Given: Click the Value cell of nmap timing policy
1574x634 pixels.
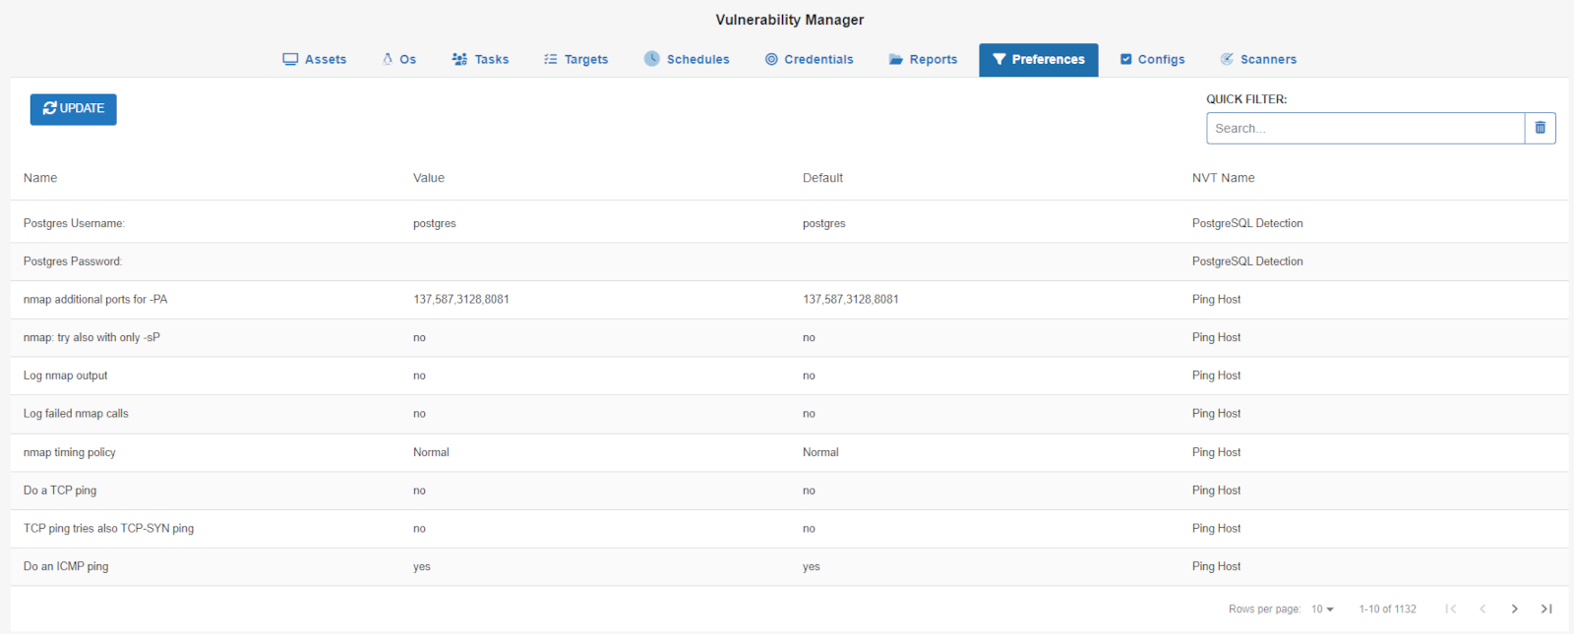Looking at the screenshot, I should pos(431,452).
